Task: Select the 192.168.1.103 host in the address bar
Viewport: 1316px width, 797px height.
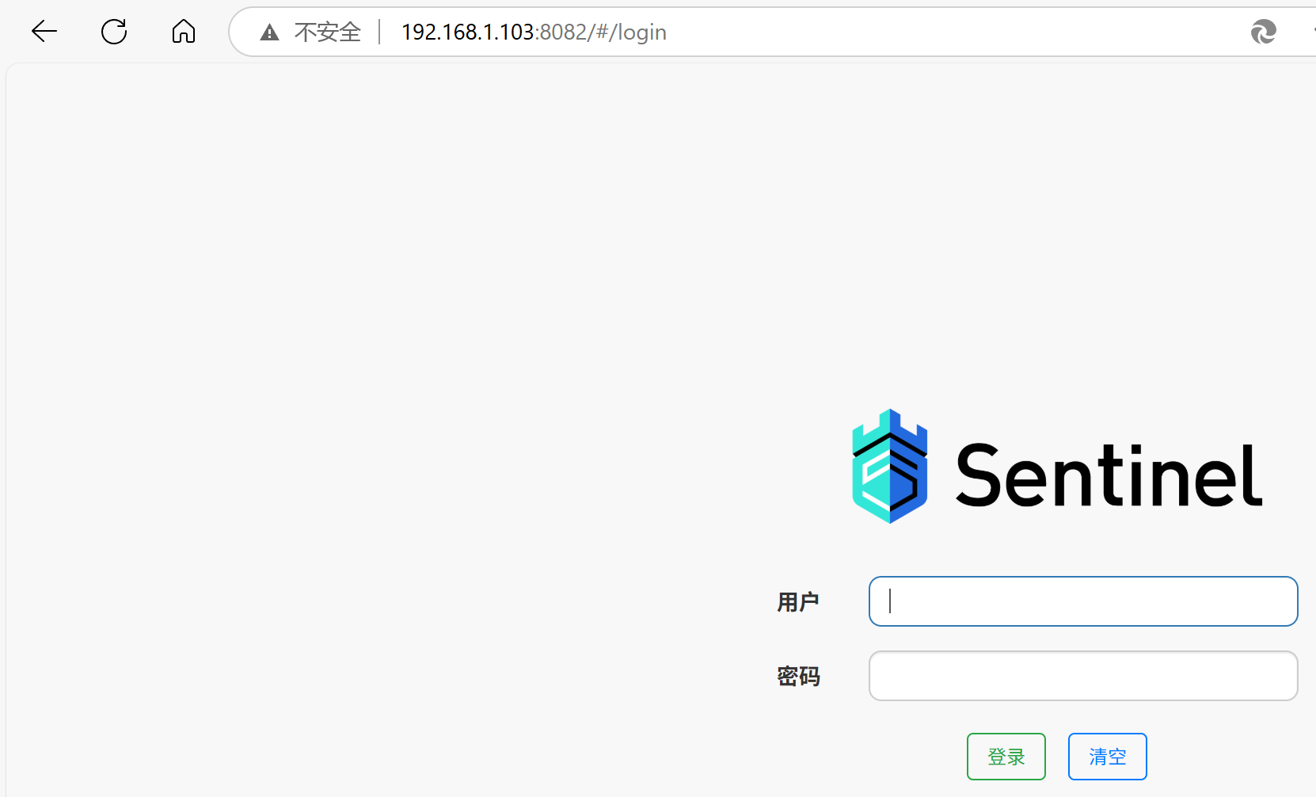Action: 468,32
